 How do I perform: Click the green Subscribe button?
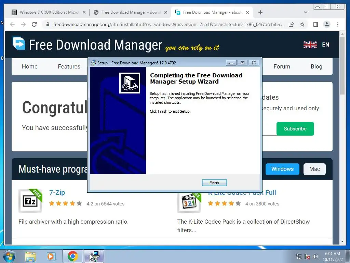coord(295,129)
